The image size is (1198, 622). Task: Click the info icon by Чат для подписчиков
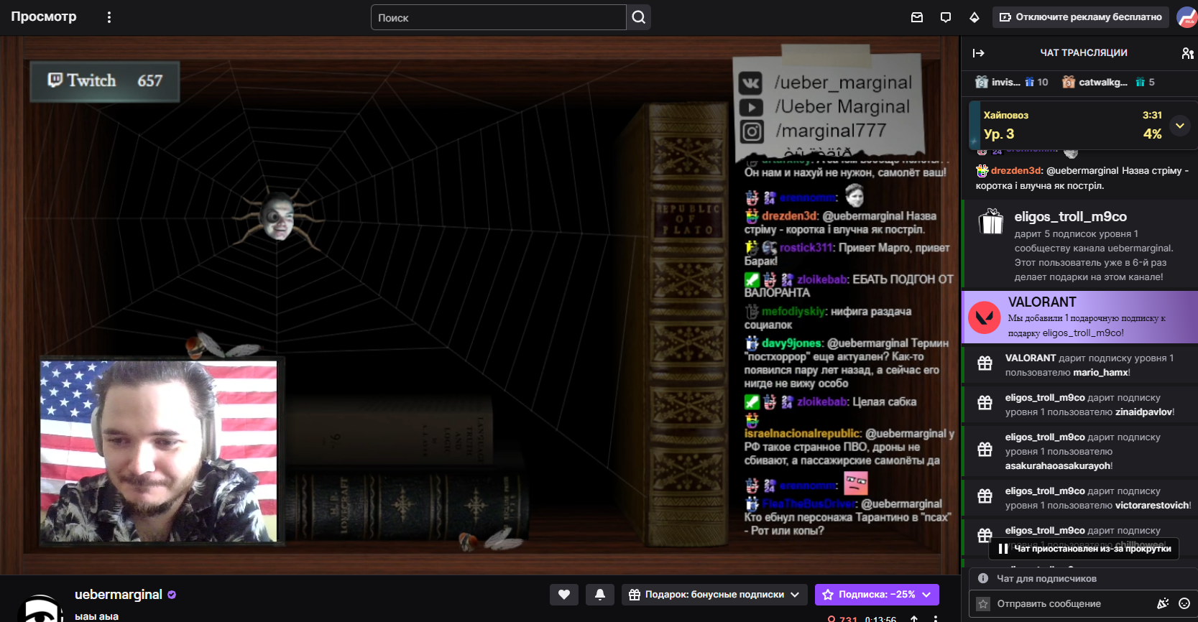[x=983, y=578]
